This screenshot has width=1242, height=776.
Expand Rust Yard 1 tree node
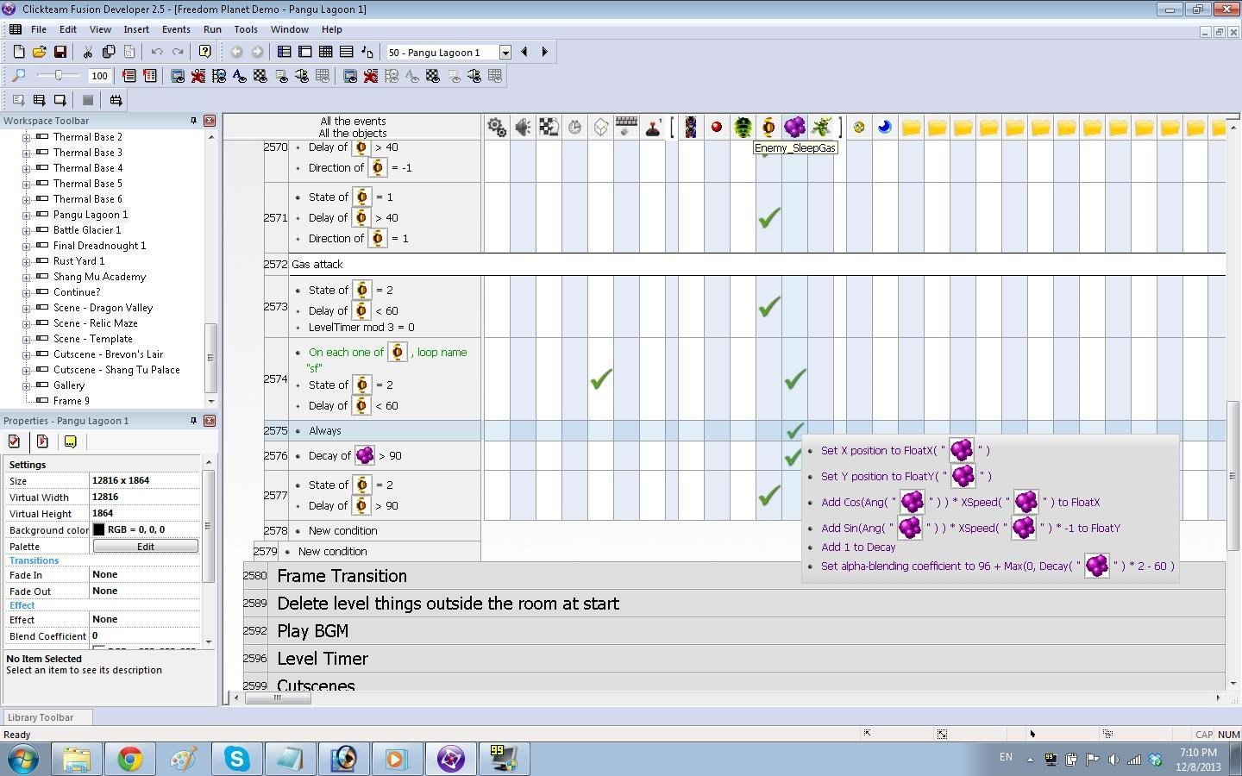pos(26,261)
